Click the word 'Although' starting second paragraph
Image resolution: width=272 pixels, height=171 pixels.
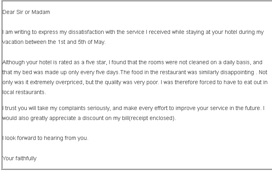click(x=14, y=63)
